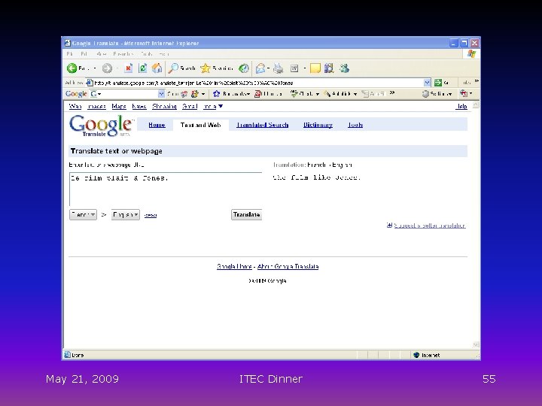Open the Translate Tools tab

355,125
